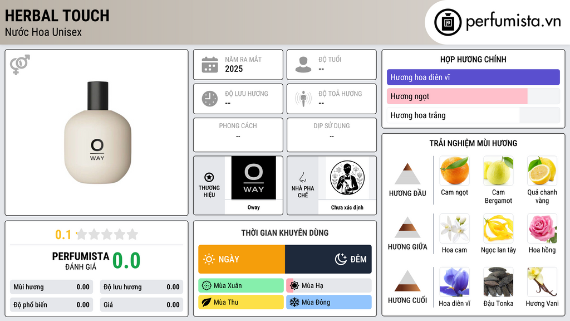Click the THỜI GIAN KHUYÊN DÙNG heading

tap(285, 233)
